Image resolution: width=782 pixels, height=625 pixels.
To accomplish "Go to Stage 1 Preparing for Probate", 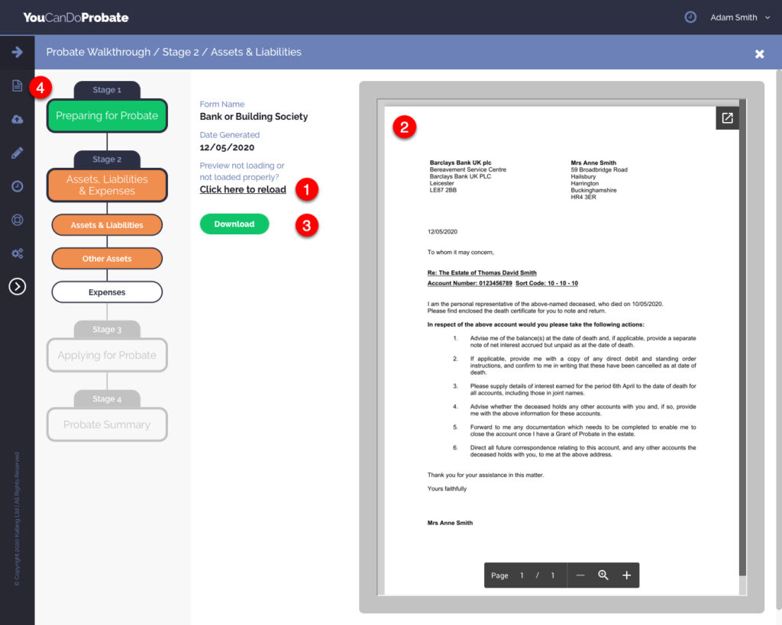I will pos(107,116).
